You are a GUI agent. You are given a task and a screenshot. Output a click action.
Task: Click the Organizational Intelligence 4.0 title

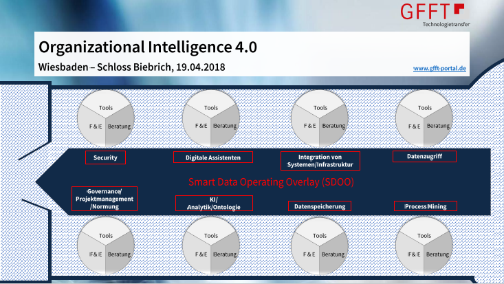click(148, 47)
